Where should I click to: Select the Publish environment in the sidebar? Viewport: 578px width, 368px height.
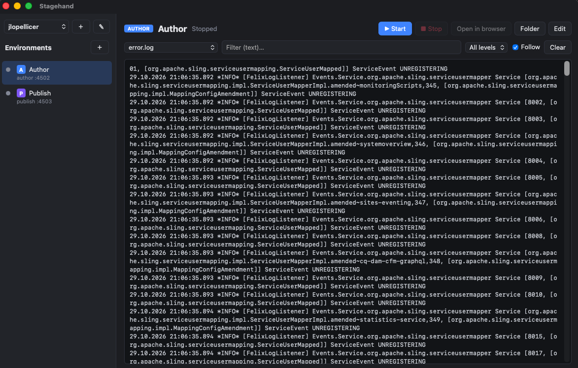[57, 97]
